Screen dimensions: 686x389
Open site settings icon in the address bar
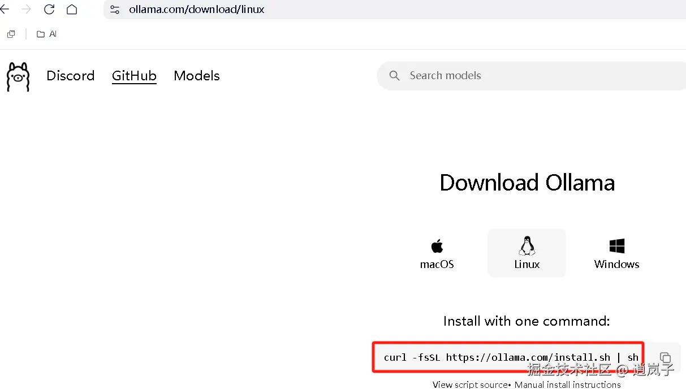[x=115, y=10]
